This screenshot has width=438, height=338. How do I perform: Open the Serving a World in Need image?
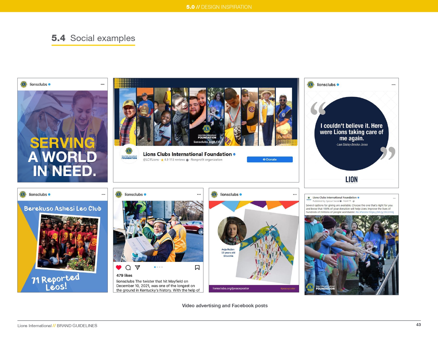coord(63,136)
